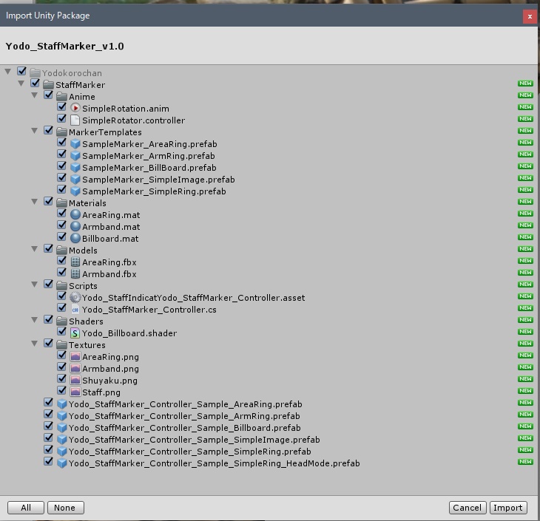Uncheck the Anime folder checkbox
Screen dimensions: 540x521
pos(49,95)
